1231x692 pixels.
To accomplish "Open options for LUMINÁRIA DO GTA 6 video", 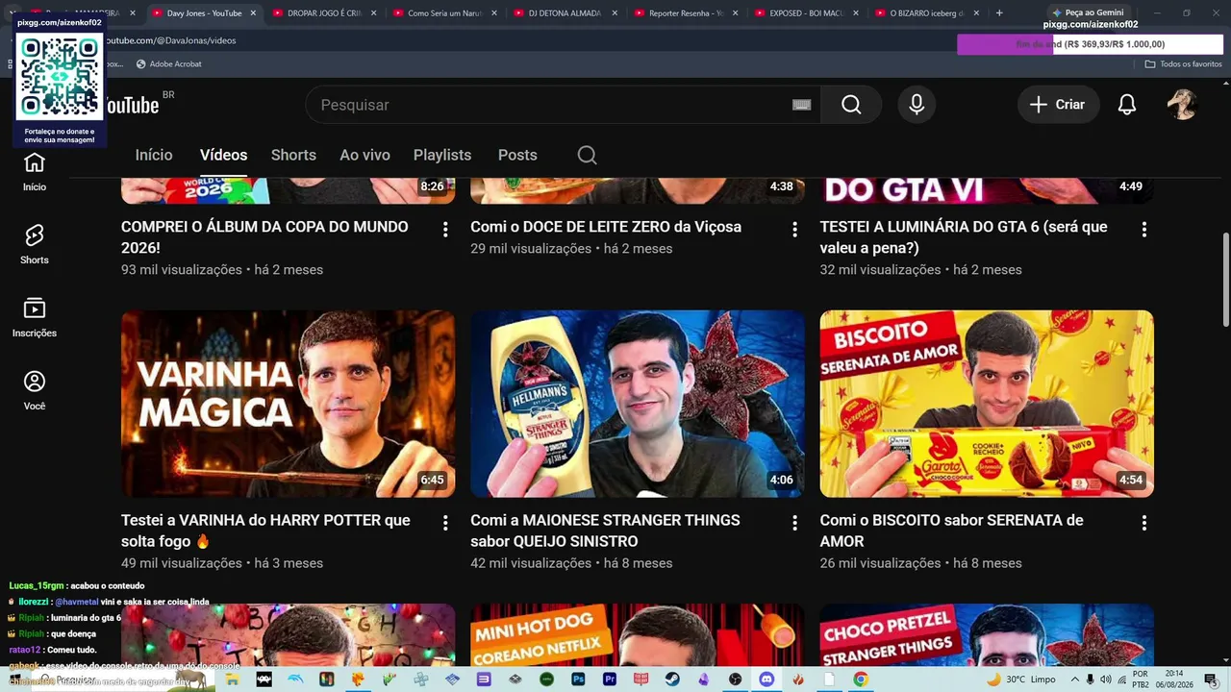I will pyautogui.click(x=1143, y=229).
